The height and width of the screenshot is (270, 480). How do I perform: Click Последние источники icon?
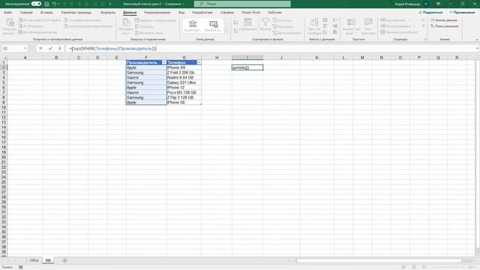[x=66, y=20]
